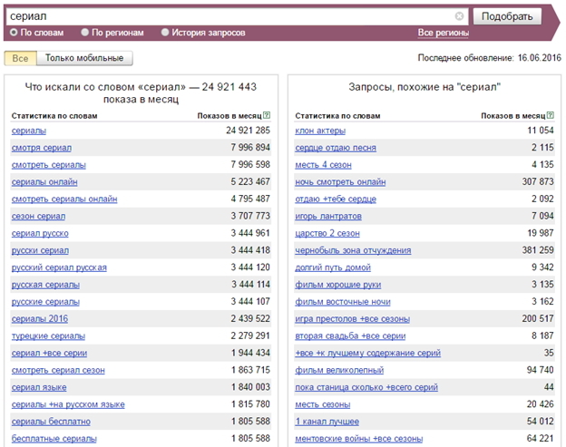Open the 'Все регионы' region selector
Image resolution: width=566 pixels, height=447 pixels.
click(444, 33)
